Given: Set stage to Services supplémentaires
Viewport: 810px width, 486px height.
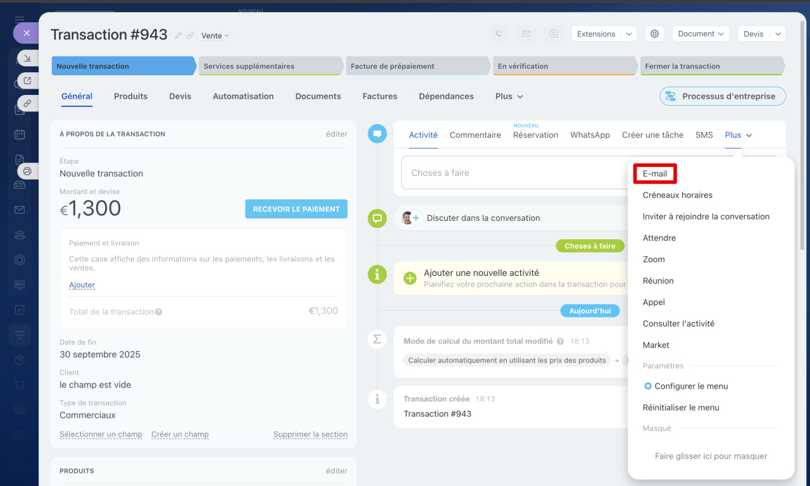Looking at the screenshot, I should point(270,66).
